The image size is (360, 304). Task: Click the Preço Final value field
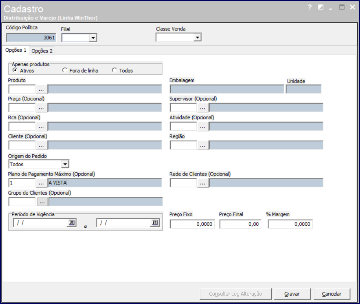click(x=240, y=224)
